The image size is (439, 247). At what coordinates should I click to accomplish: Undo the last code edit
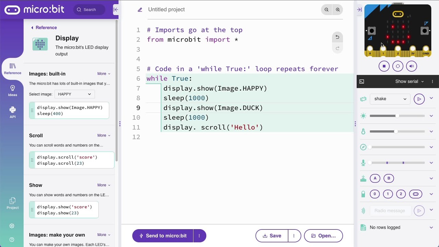(x=337, y=37)
